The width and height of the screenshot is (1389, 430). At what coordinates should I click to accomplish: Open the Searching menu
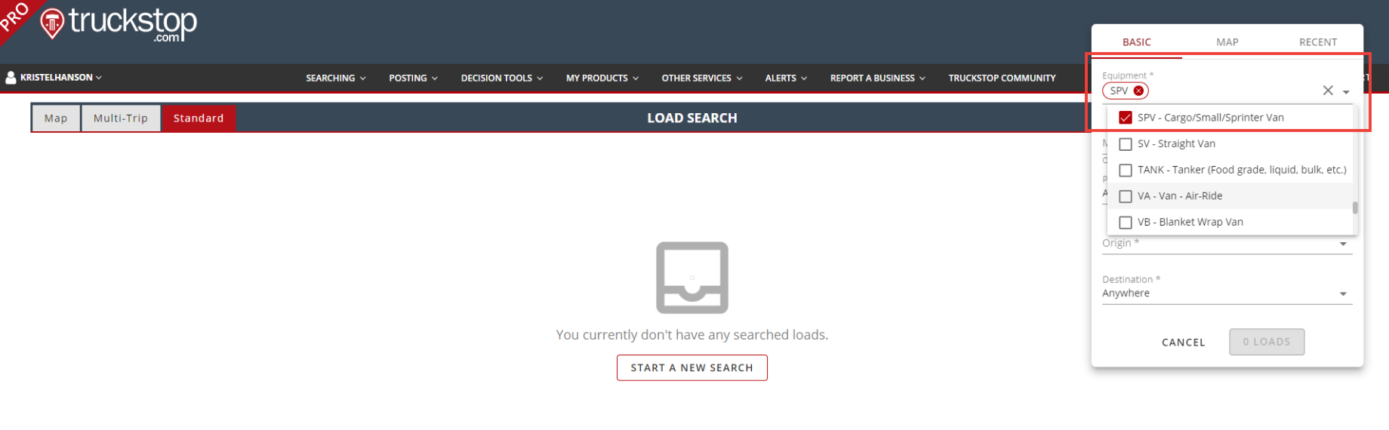pyautogui.click(x=335, y=78)
